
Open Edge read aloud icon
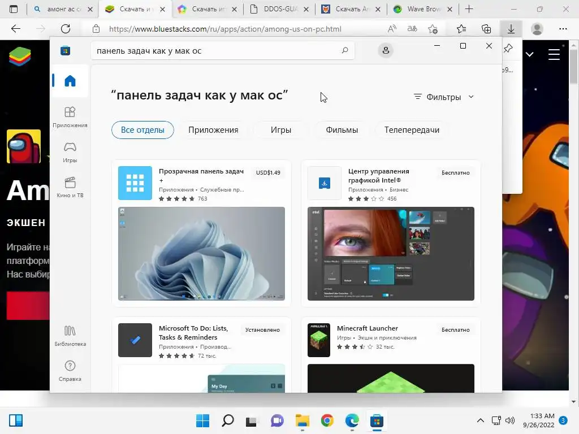[392, 29]
